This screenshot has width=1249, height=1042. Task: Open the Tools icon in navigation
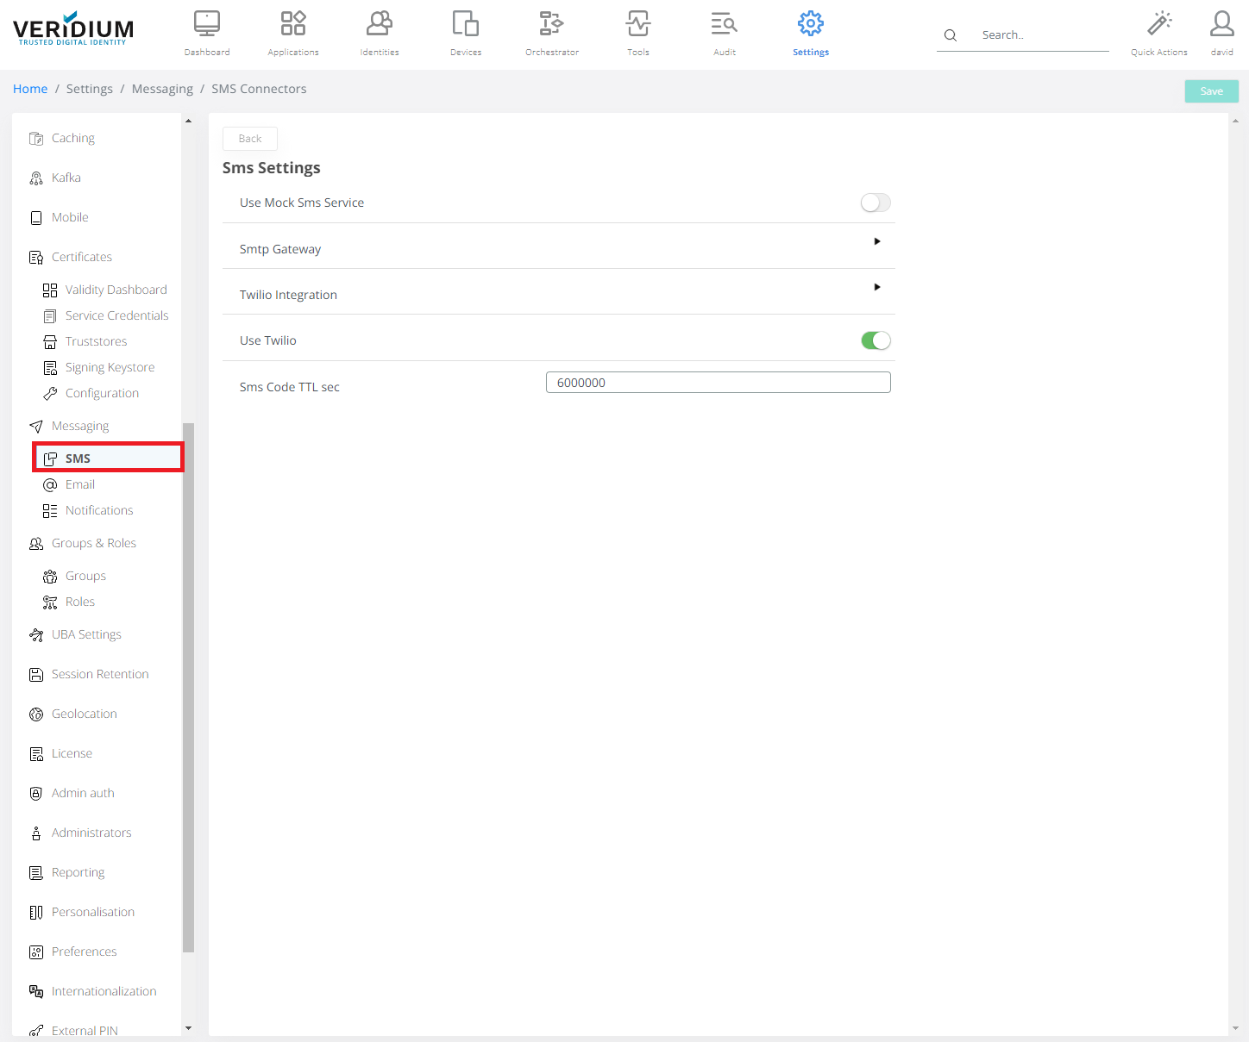click(x=638, y=24)
